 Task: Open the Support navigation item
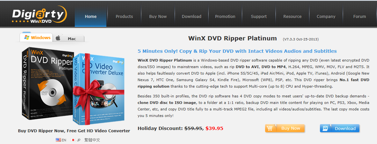click(x=259, y=17)
